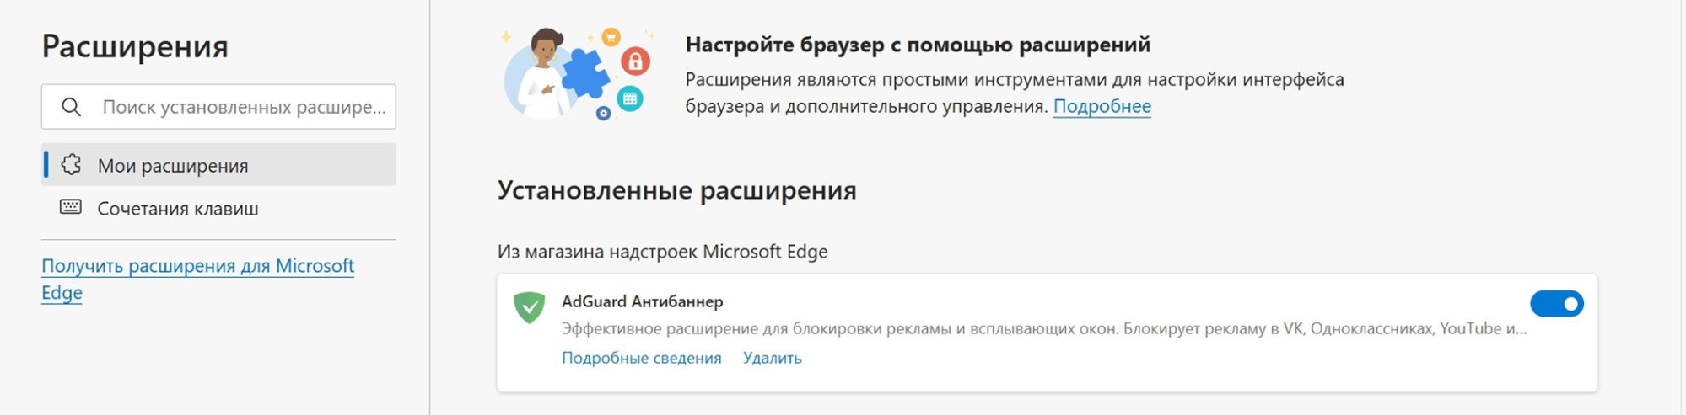Open Подробные сведения for AdGuard
This screenshot has height=415, width=1686.
coord(641,359)
